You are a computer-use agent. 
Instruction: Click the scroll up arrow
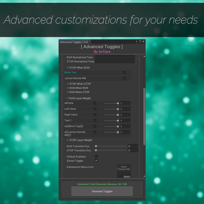point(144,57)
